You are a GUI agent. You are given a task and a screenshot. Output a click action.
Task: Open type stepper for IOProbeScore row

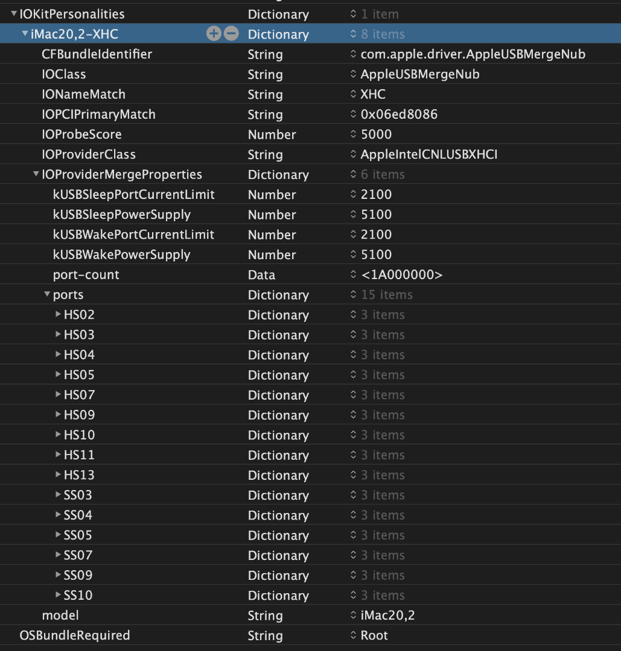pos(353,134)
